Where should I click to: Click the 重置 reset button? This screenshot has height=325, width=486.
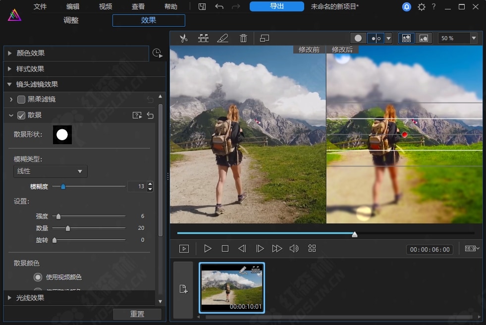point(137,314)
